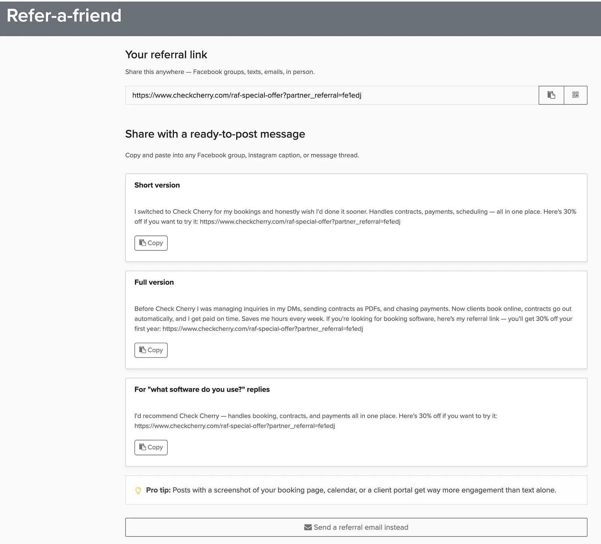Copy the Full version message
Viewport: 601px width, 544px height.
coord(151,350)
